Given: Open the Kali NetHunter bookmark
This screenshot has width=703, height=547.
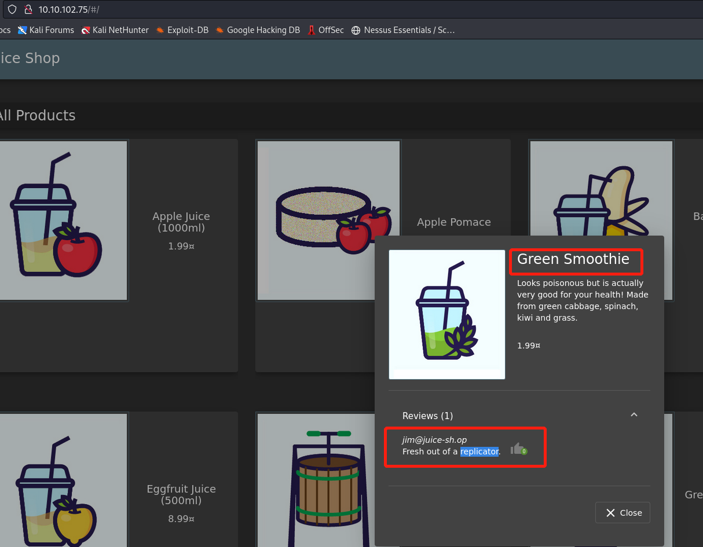Looking at the screenshot, I should pyautogui.click(x=115, y=30).
